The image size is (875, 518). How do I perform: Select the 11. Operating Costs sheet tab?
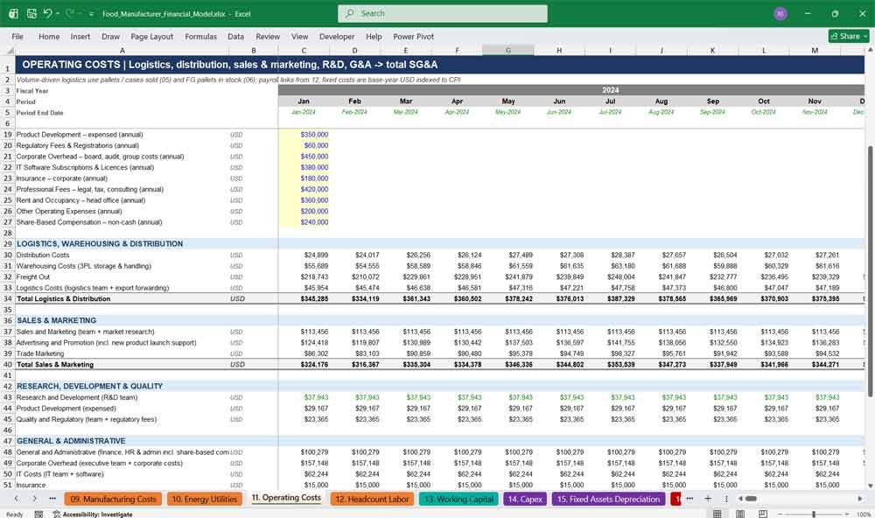[x=286, y=498]
